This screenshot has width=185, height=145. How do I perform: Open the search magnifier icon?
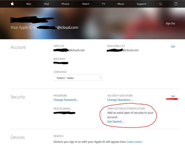160,4
